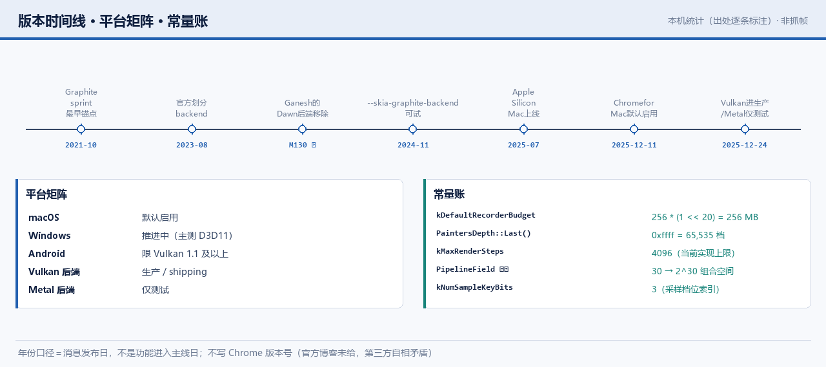Click the --skia-graphite-backend 可试 caption
Screen dimensions: 826x367
click(413, 108)
